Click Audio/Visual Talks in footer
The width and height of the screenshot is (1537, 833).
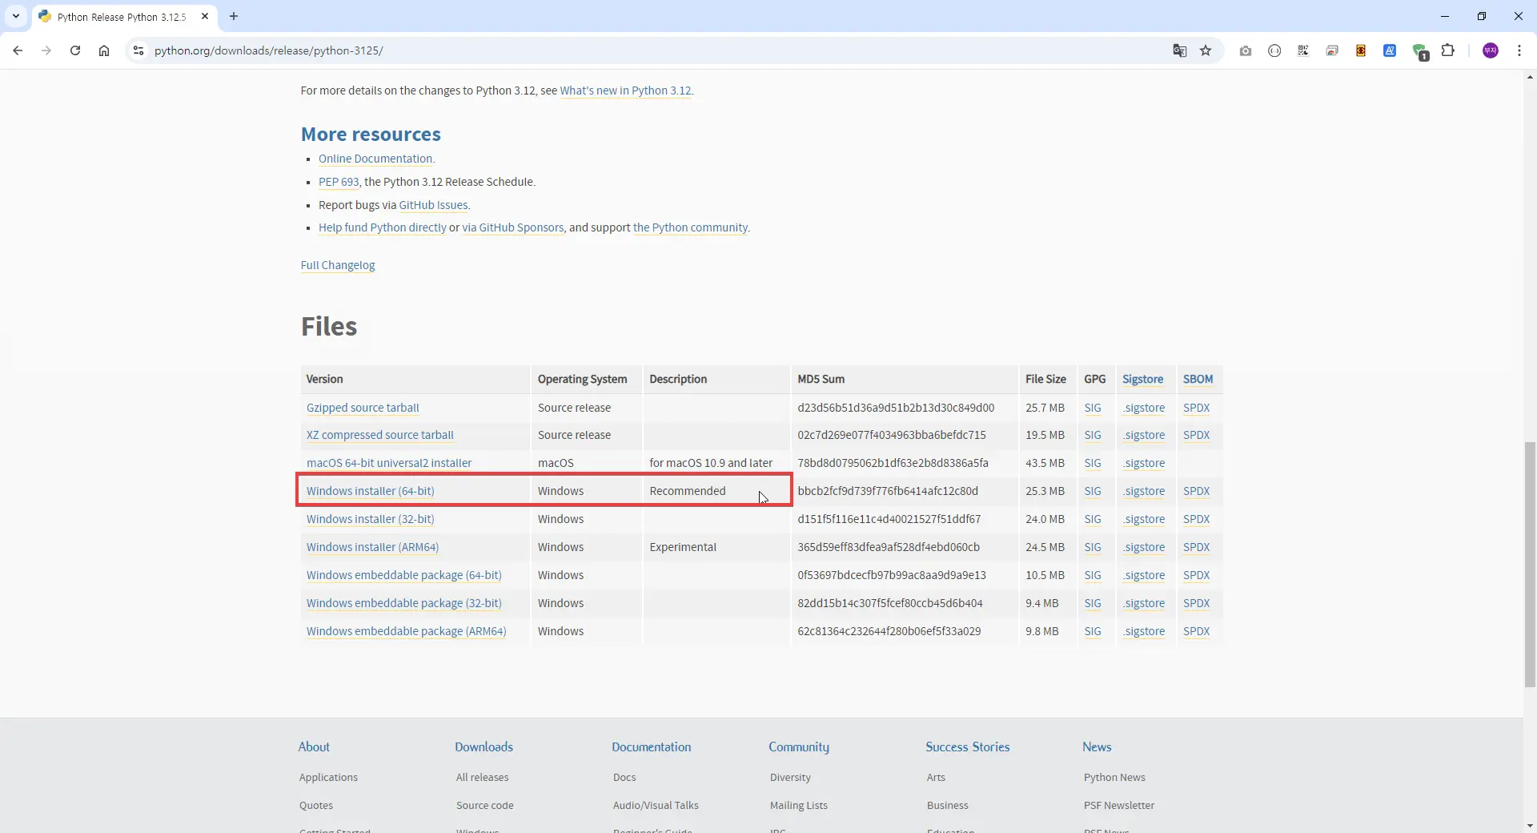pos(656,805)
